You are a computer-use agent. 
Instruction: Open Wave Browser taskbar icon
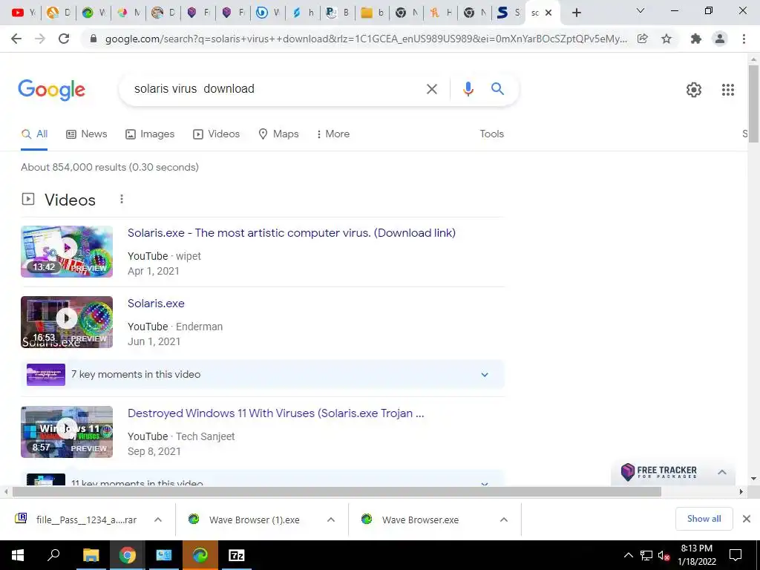[200, 555]
